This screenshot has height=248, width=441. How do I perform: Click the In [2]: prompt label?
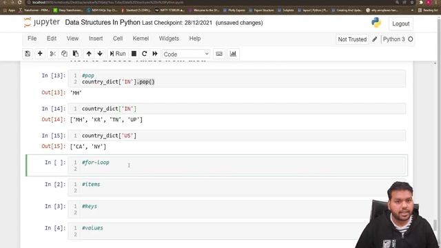tap(55, 184)
